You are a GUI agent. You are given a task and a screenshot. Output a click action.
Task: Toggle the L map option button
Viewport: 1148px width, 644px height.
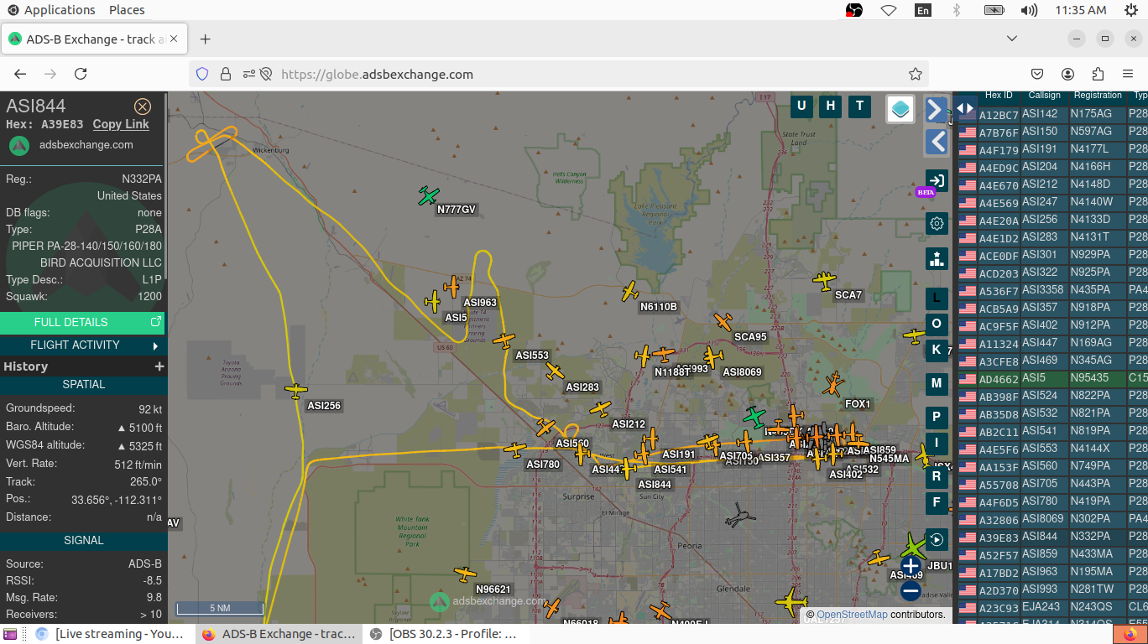[x=937, y=298]
